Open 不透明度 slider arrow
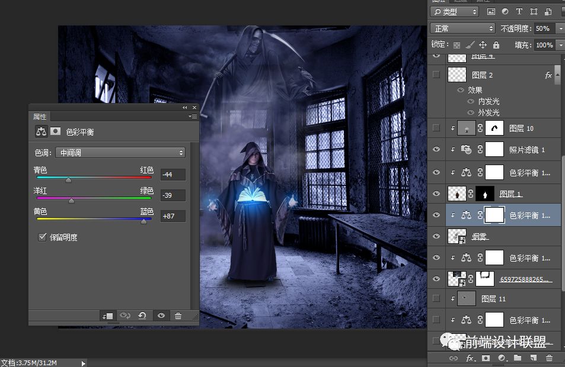The width and height of the screenshot is (565, 367). [560, 28]
